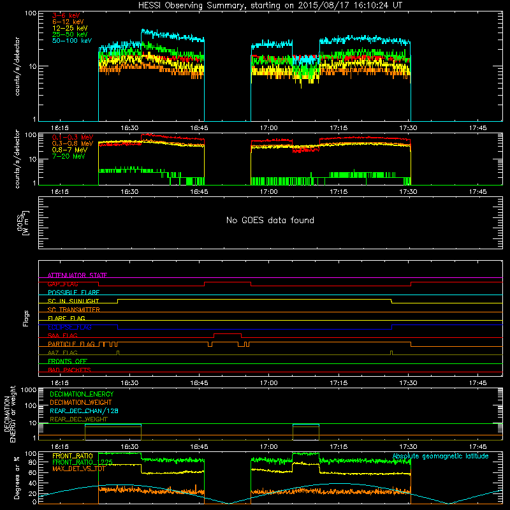Select the AAZ_FLAG label

pos(62,353)
